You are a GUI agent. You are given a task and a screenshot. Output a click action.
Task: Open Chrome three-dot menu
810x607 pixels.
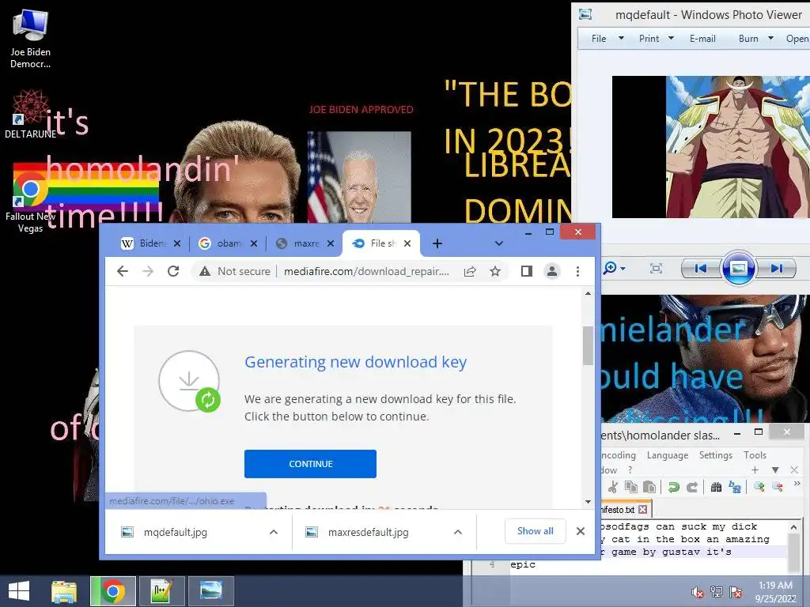click(577, 271)
